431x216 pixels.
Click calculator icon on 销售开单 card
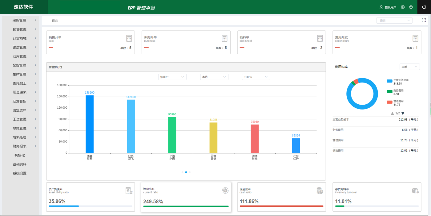[x=129, y=38]
